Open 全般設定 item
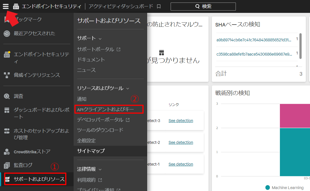The width and height of the screenshot is (310, 191). tap(86, 140)
